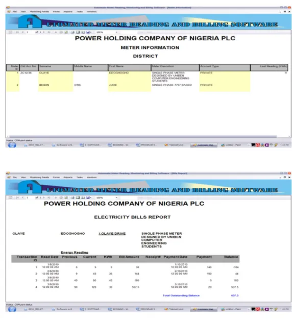
Task: Go to first page in Meter Information report
Action: (x=17, y=32)
